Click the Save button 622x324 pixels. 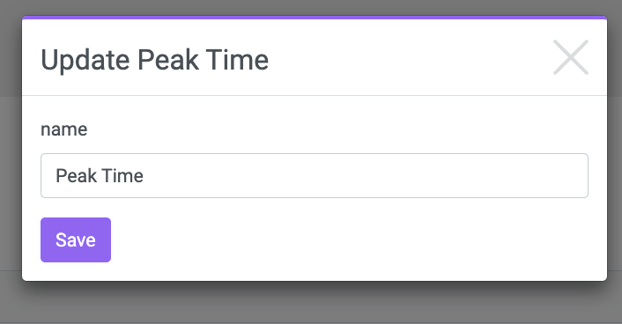click(76, 239)
